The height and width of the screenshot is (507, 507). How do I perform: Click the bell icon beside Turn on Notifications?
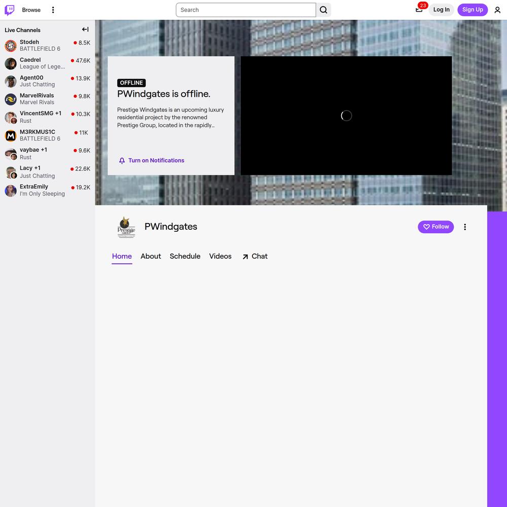click(122, 161)
